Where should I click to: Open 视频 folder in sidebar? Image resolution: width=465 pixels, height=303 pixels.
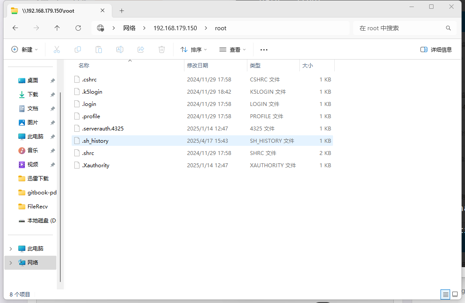(x=32, y=164)
